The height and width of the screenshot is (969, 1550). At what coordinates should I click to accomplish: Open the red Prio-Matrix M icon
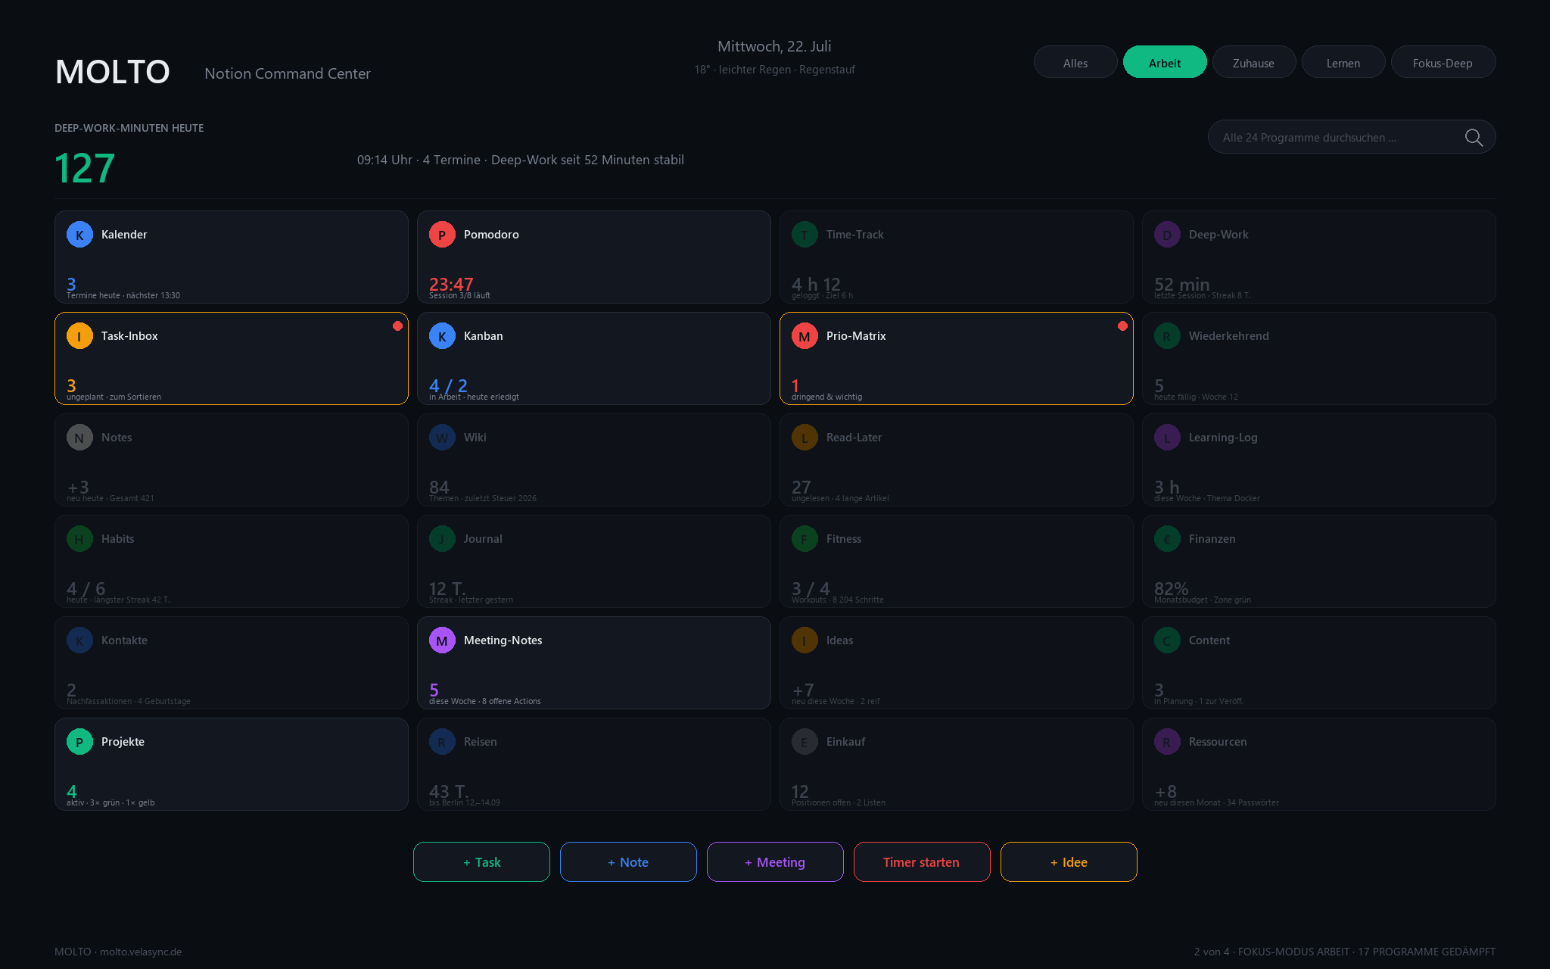pos(805,336)
